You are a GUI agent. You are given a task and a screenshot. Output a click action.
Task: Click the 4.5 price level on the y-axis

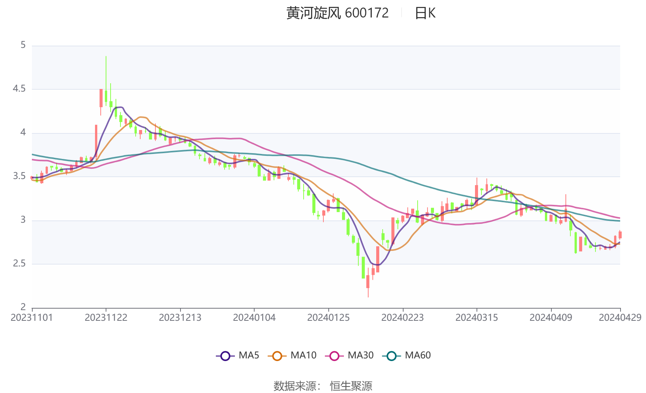point(19,89)
